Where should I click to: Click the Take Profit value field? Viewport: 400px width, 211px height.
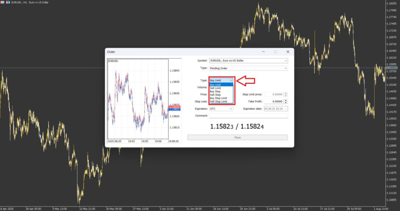273,101
